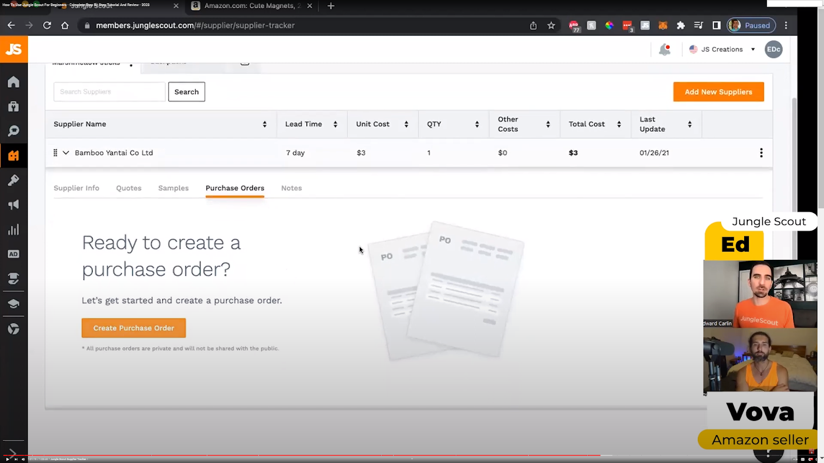Go to browser home page
The height and width of the screenshot is (463, 824).
65,25
